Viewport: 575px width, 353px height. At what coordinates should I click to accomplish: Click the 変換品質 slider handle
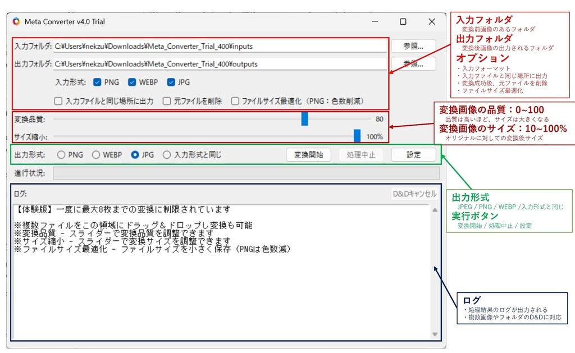click(x=305, y=119)
